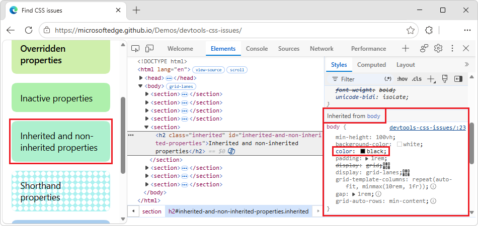The image size is (478, 226).
Task: Open the white background-color swatch
Action: click(x=400, y=144)
